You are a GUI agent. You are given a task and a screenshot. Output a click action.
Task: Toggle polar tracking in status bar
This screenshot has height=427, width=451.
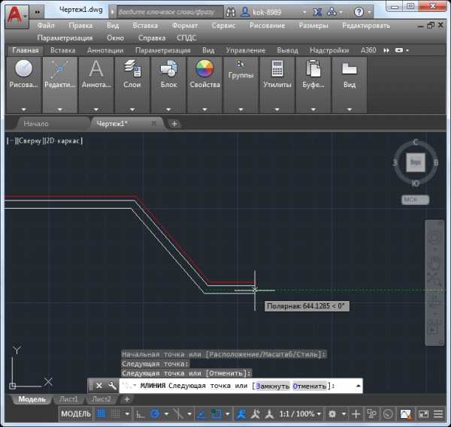pyautogui.click(x=155, y=413)
